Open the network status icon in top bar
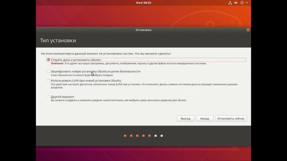 coord(230,3)
